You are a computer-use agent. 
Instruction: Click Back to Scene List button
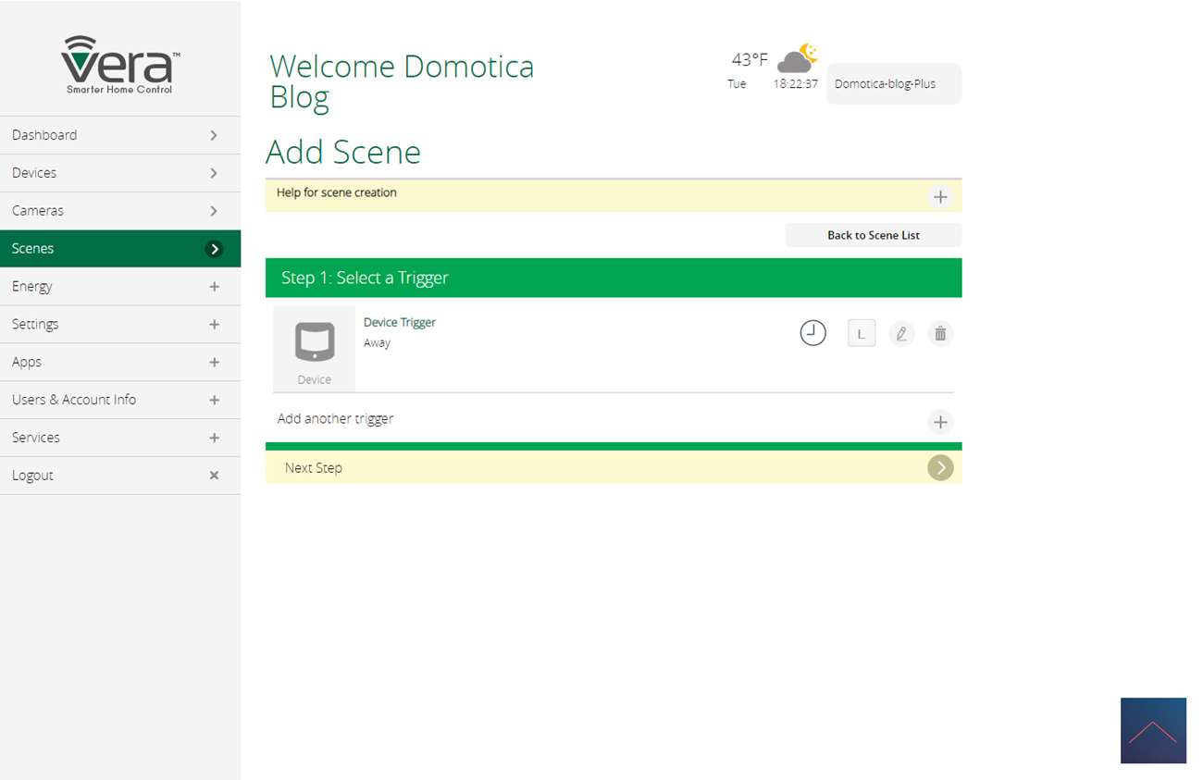[x=873, y=235]
